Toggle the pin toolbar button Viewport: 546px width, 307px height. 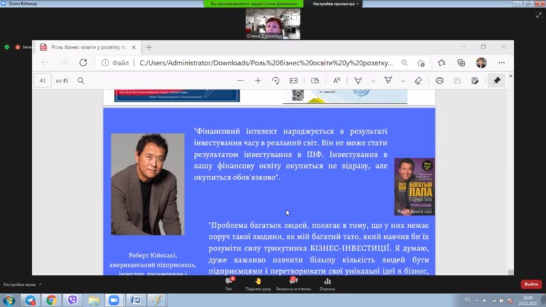(497, 81)
